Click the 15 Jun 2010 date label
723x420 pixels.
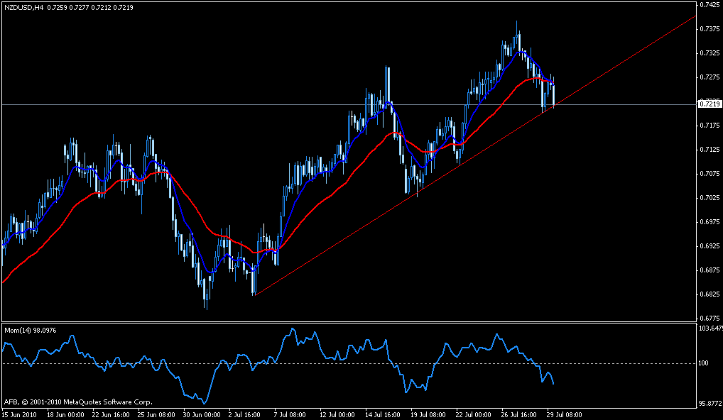coord(19,414)
